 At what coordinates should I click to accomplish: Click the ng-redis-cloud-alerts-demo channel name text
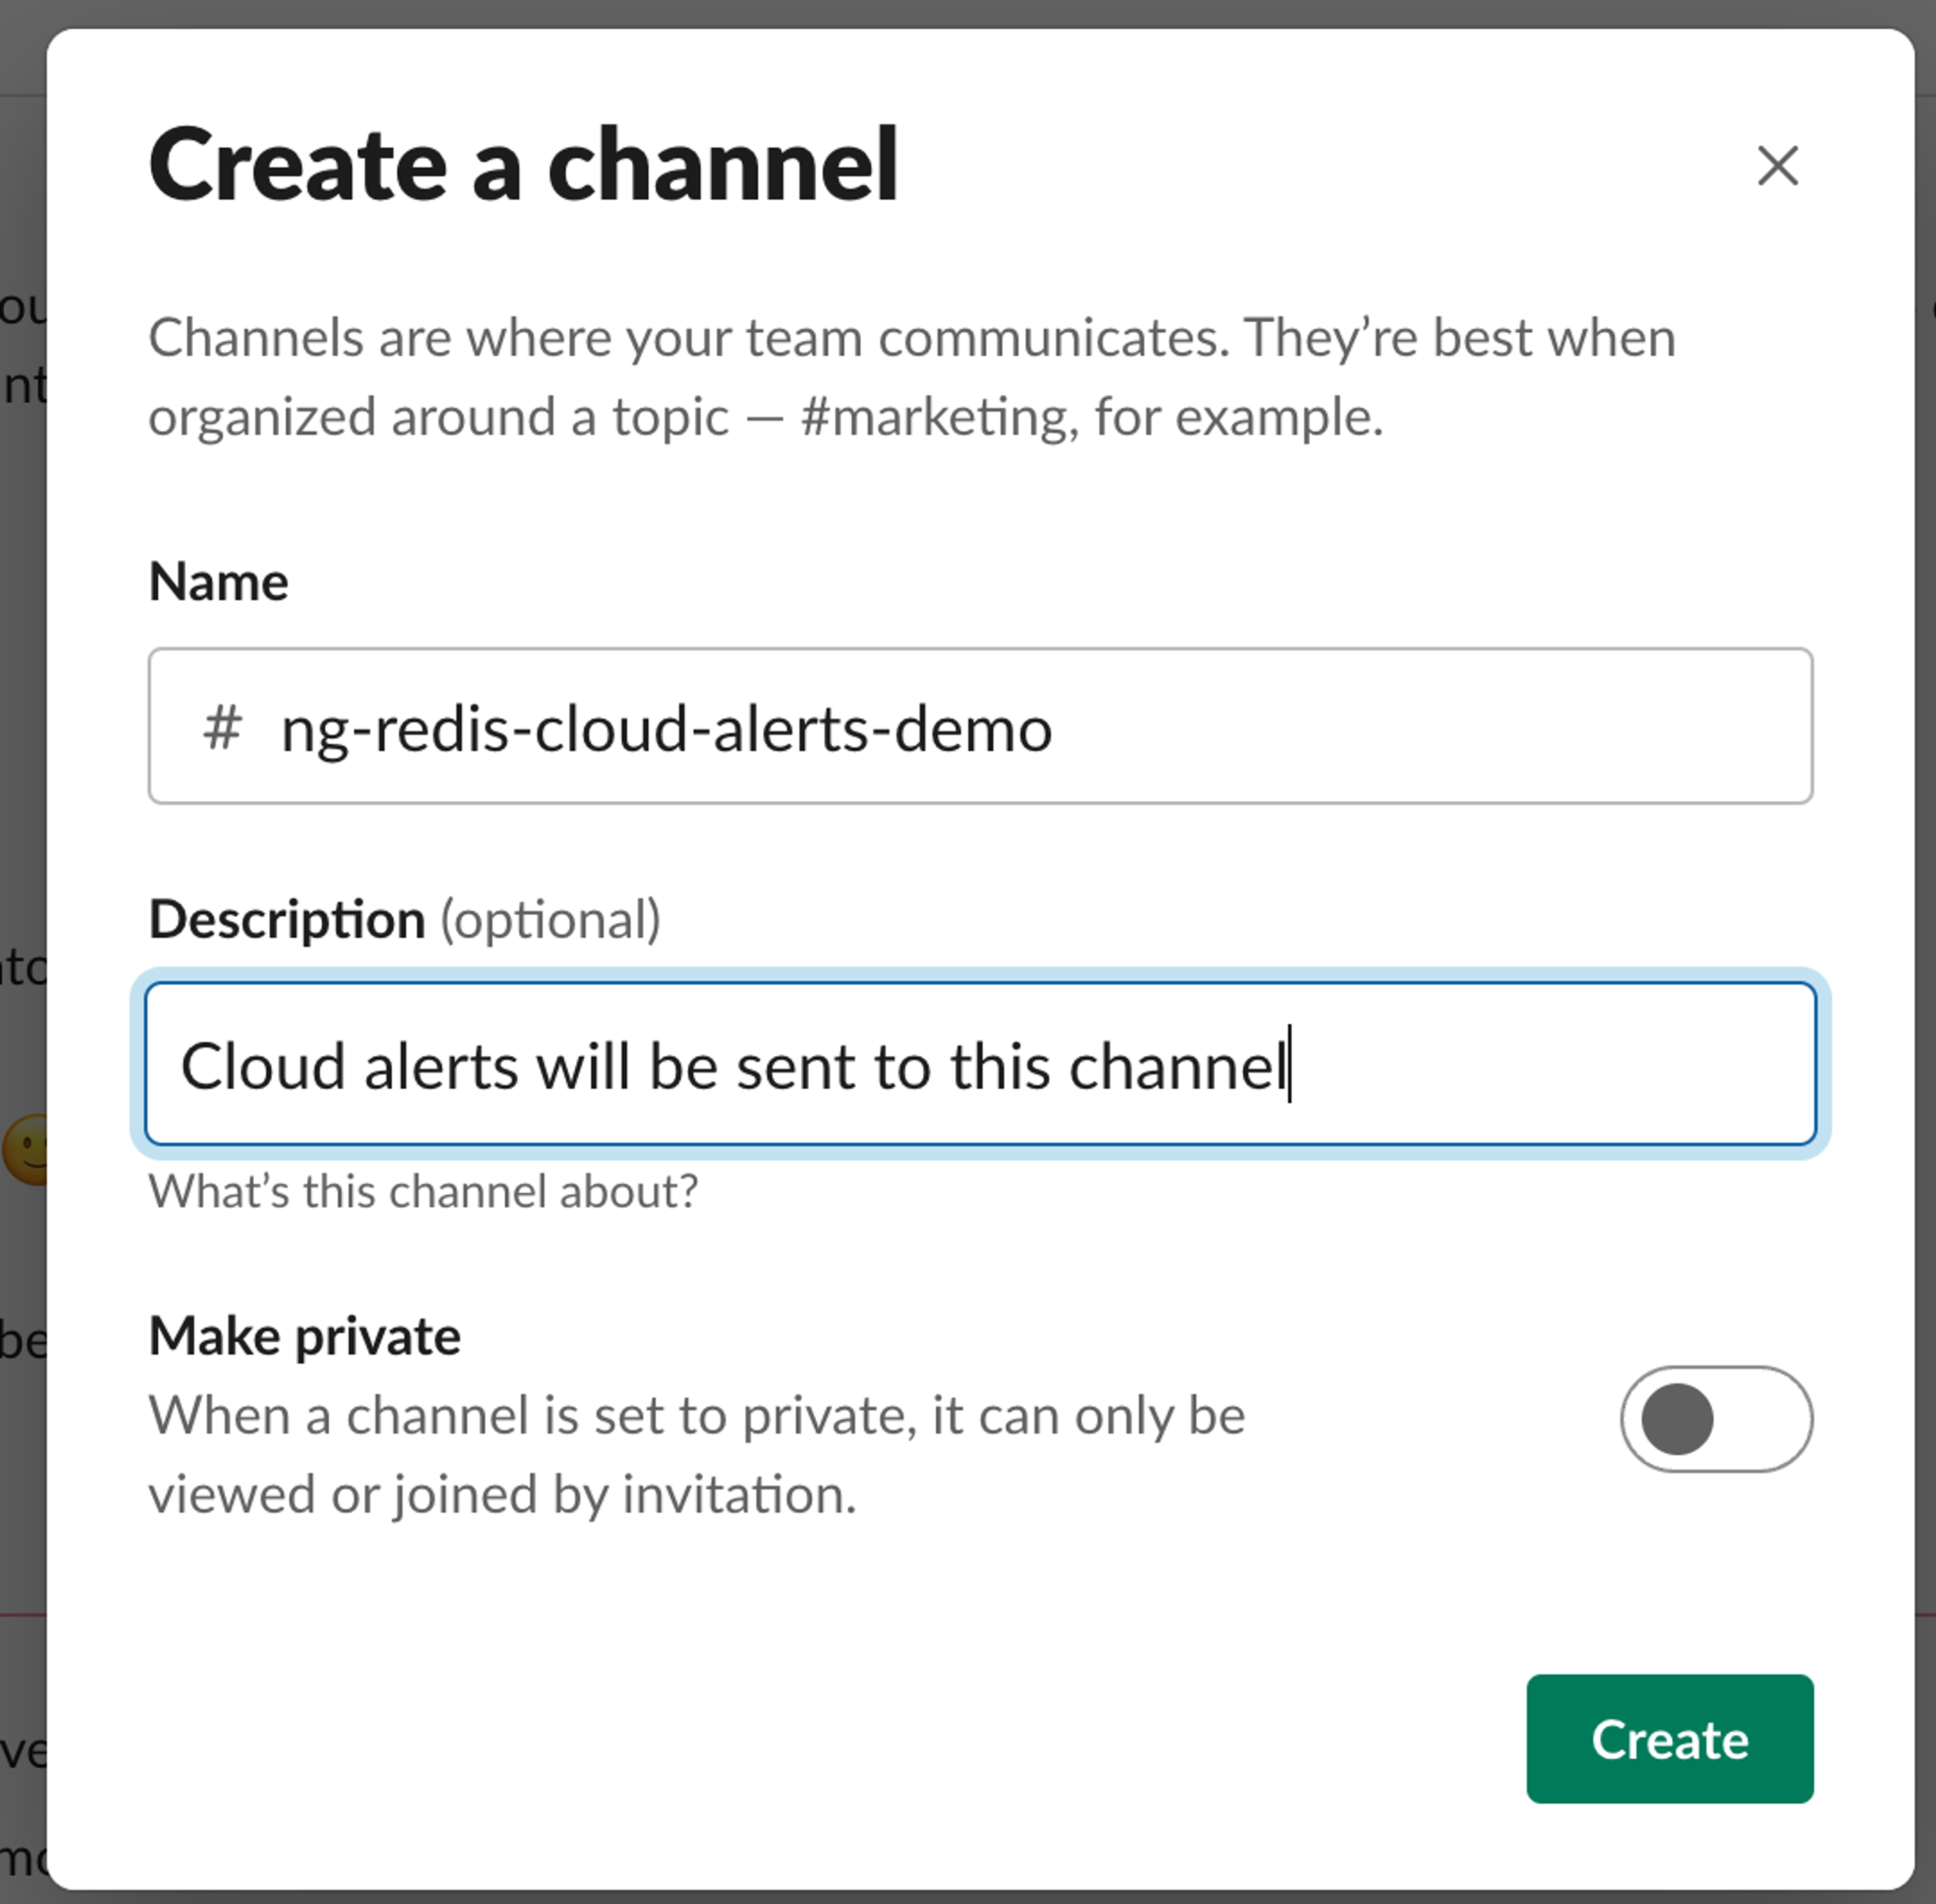(x=666, y=729)
